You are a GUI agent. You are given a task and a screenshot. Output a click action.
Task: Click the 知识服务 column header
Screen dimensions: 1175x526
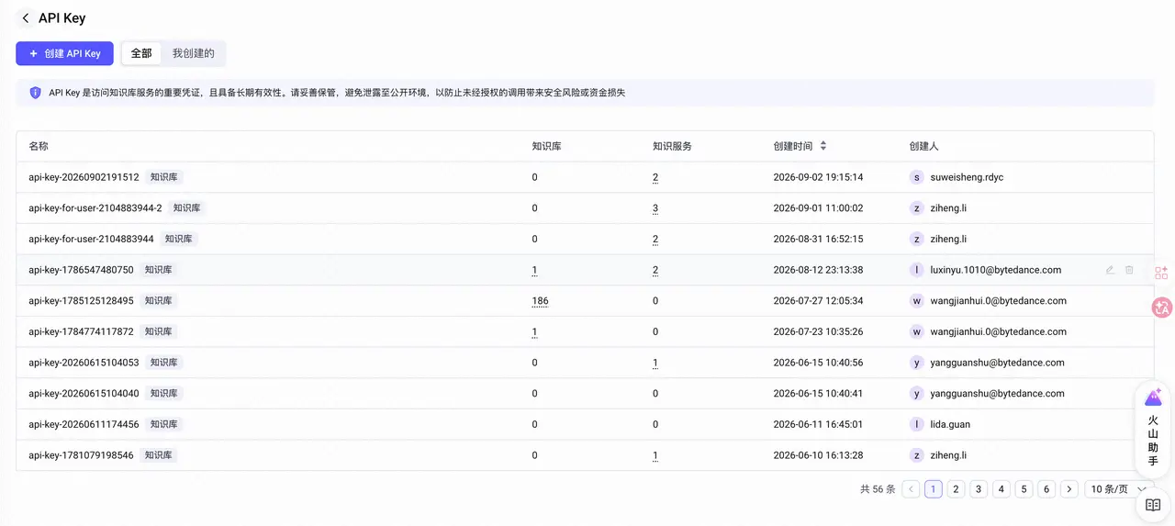[672, 146]
